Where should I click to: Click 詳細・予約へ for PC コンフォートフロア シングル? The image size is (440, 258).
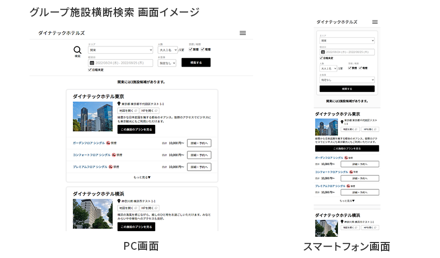pos(199,155)
